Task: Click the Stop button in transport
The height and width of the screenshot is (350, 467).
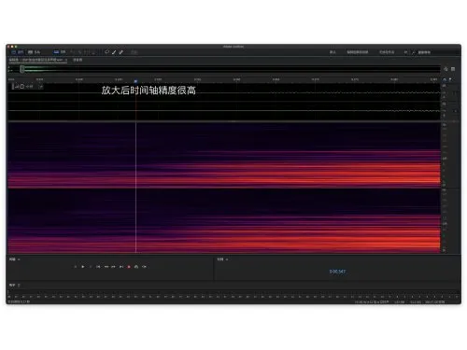Action: click(76, 267)
